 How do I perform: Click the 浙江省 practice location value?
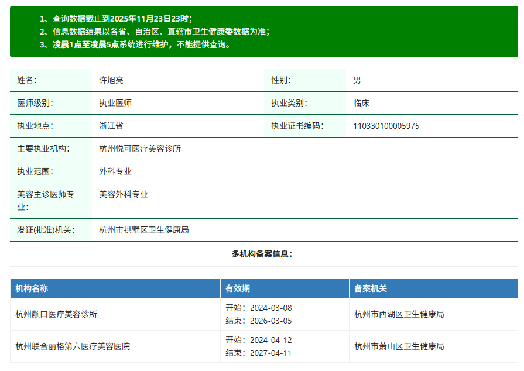[x=111, y=126]
